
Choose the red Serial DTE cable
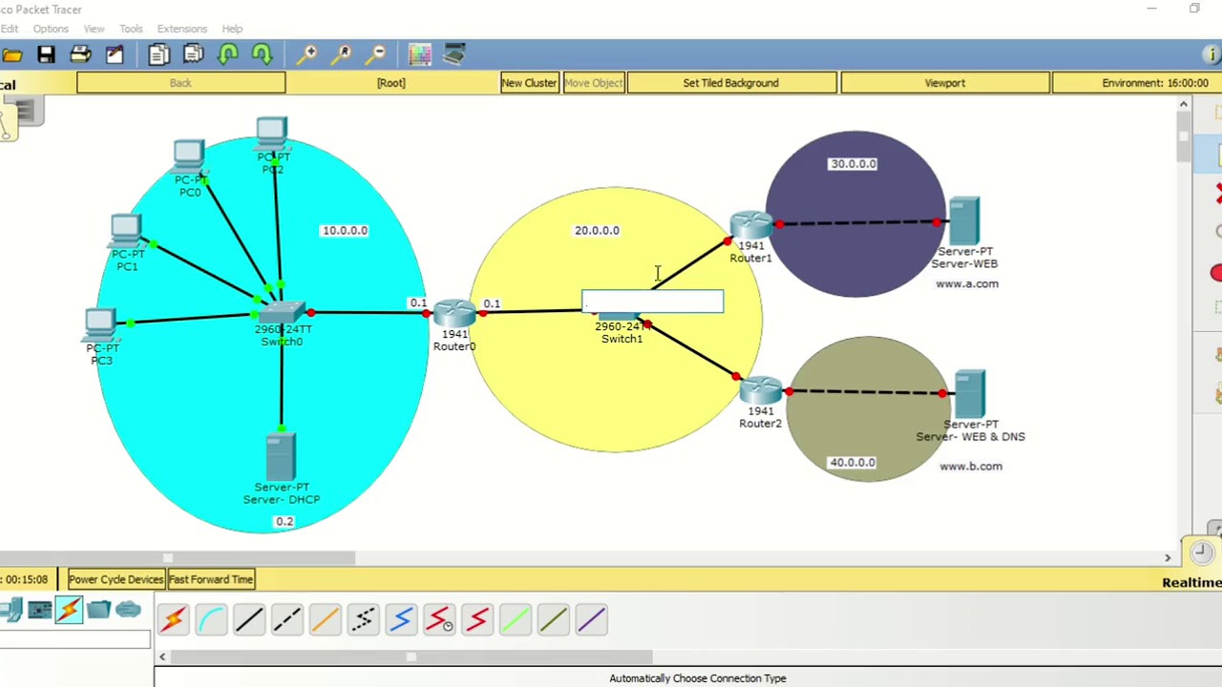click(x=477, y=621)
